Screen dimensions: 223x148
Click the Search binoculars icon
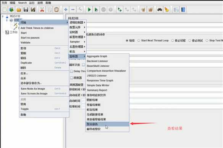click(160, 10)
